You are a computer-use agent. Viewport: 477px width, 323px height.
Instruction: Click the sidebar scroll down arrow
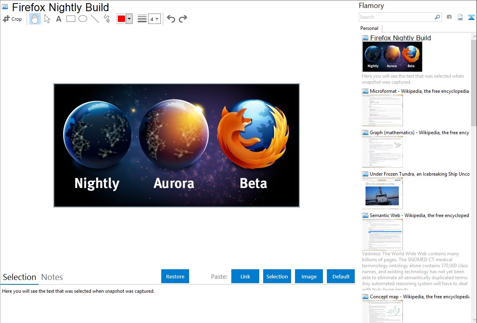pos(474,320)
